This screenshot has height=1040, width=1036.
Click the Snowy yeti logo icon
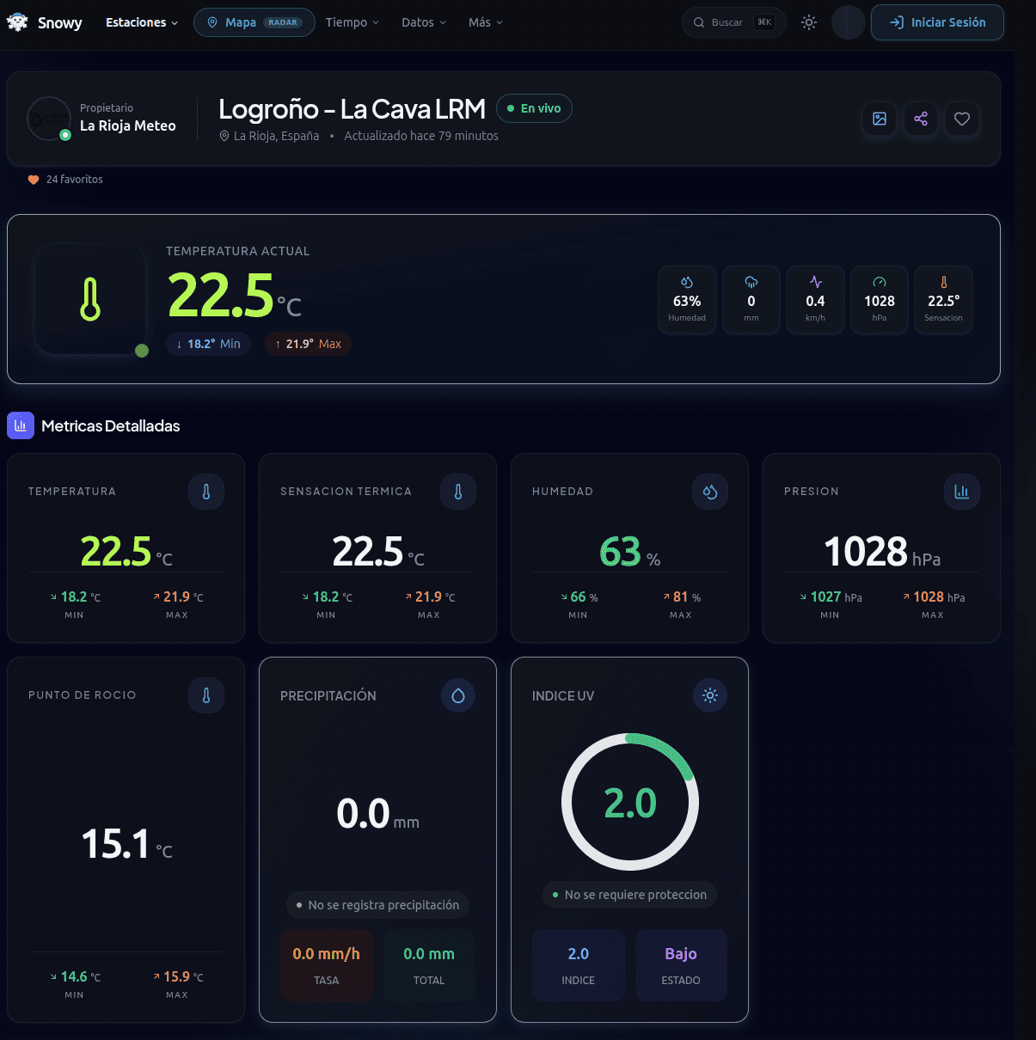pos(17,22)
